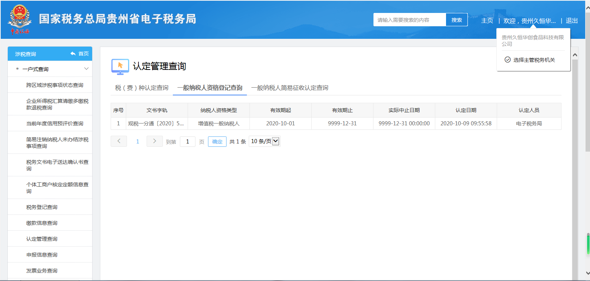Expand the 一户式查询 chevron

click(x=86, y=69)
